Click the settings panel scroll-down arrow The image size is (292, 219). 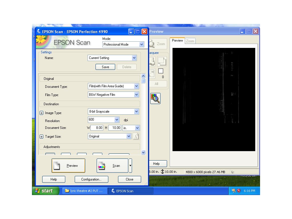143,152
